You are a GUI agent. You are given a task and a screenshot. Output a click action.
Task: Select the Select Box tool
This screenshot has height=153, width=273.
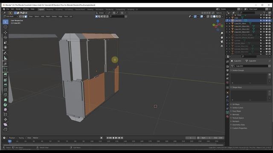coord(6,22)
